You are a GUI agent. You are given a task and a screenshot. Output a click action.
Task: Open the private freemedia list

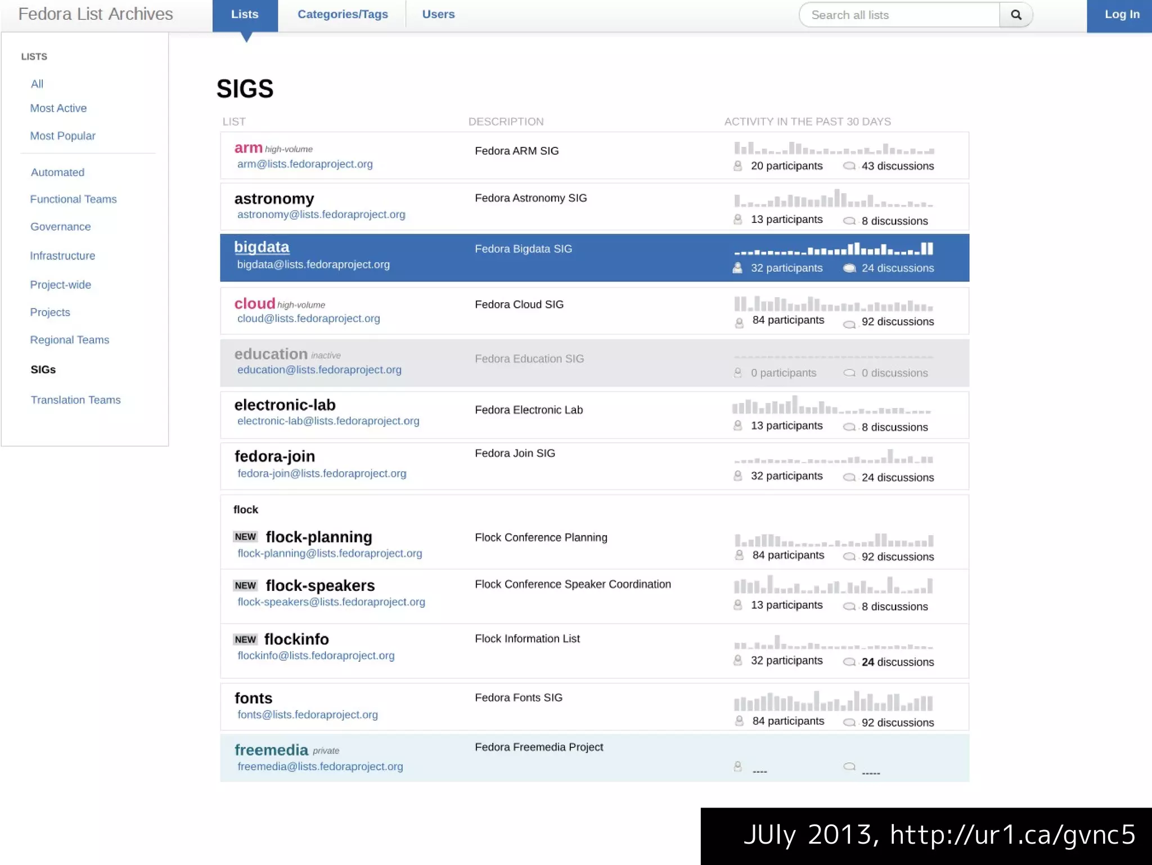pos(271,750)
